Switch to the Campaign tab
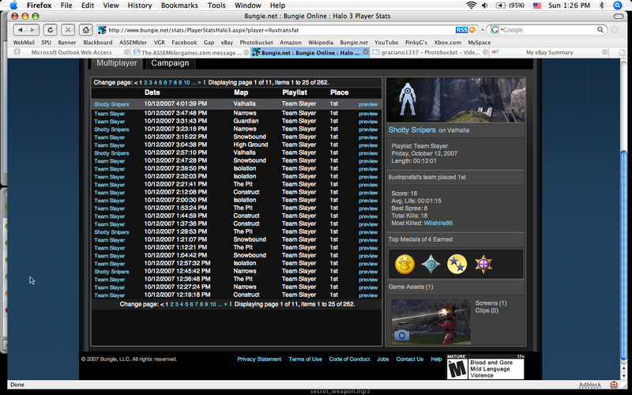This screenshot has height=395, width=632. (x=170, y=63)
